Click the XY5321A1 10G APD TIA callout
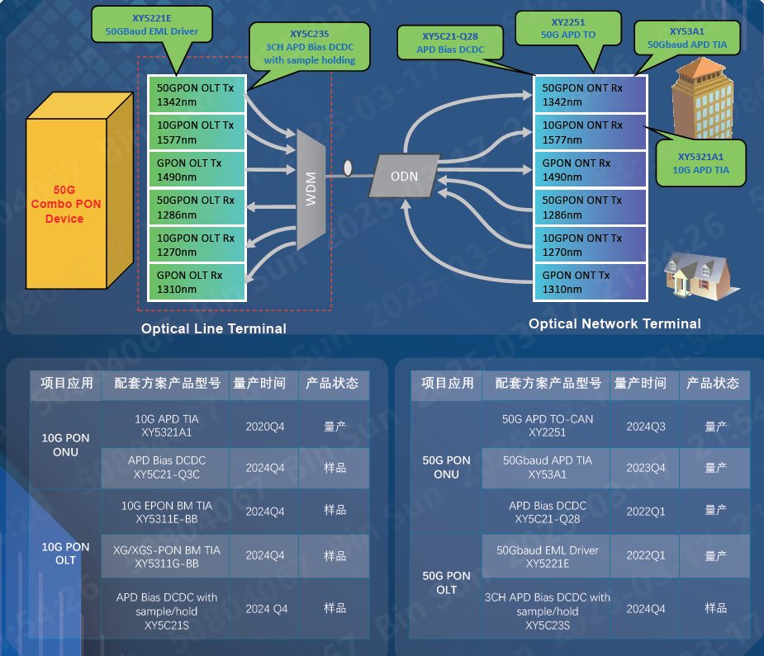Screen dimensions: 764x656 pyautogui.click(x=700, y=163)
